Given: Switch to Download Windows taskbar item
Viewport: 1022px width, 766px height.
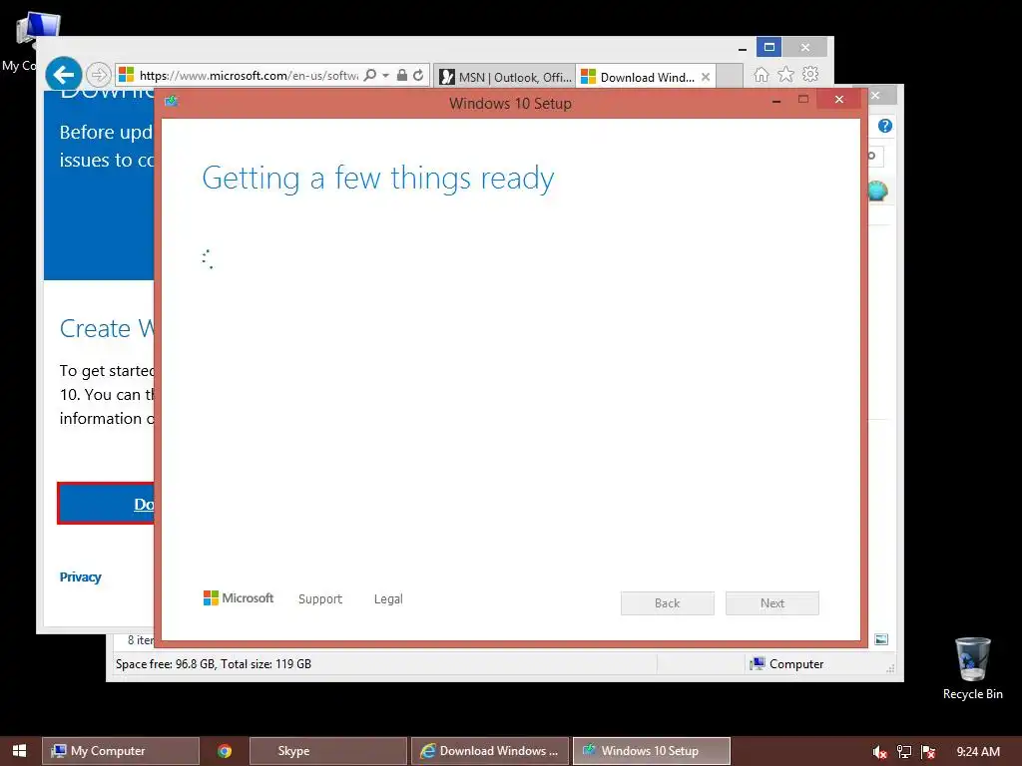Looking at the screenshot, I should tap(490, 751).
